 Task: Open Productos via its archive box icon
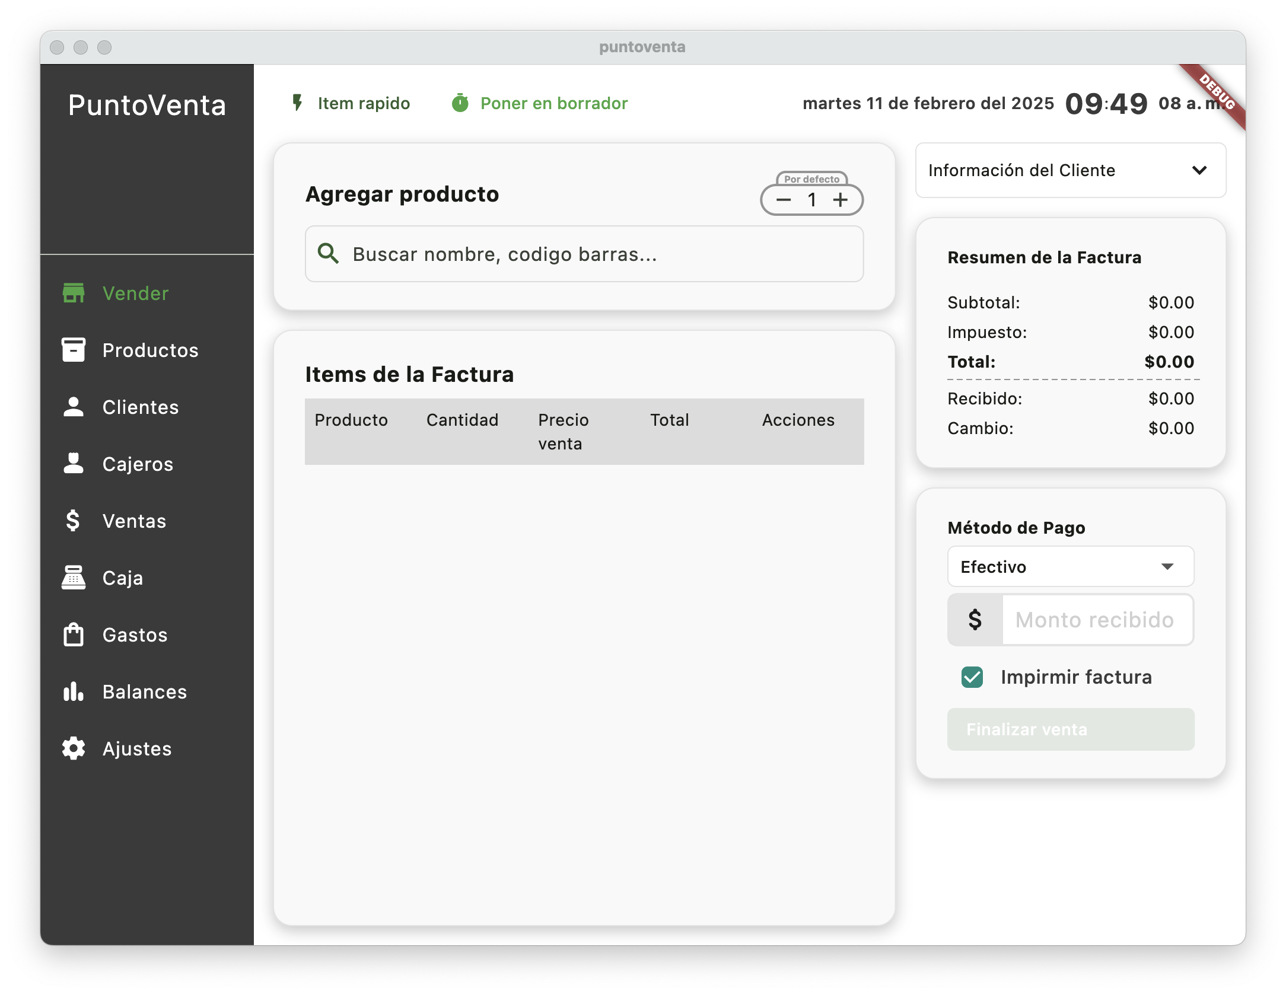74,350
